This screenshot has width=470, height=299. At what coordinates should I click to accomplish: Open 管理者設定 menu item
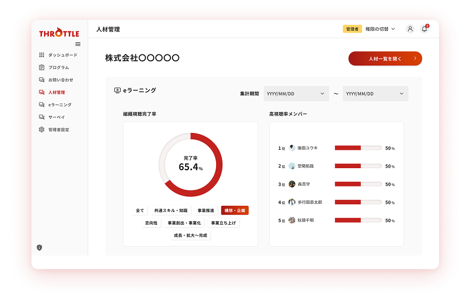pos(59,129)
